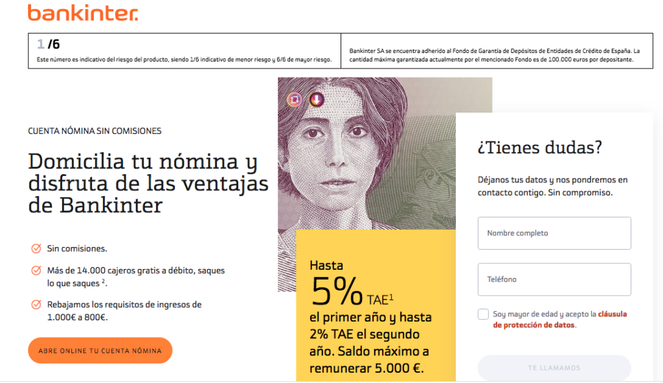Click the Domicilia tu nómina headline
663x383 pixels.
pos(148,184)
